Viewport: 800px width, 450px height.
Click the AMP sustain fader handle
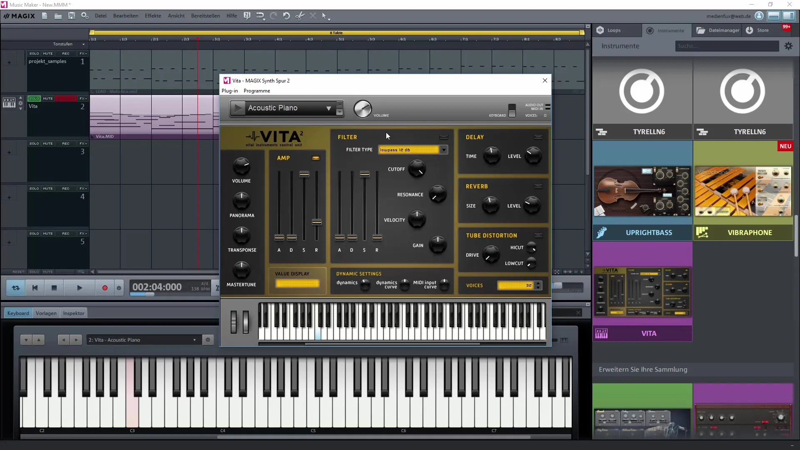pos(304,174)
